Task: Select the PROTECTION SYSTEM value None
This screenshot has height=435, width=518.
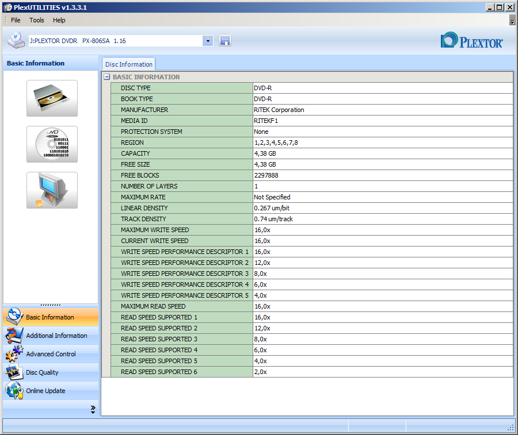Action: click(x=261, y=132)
